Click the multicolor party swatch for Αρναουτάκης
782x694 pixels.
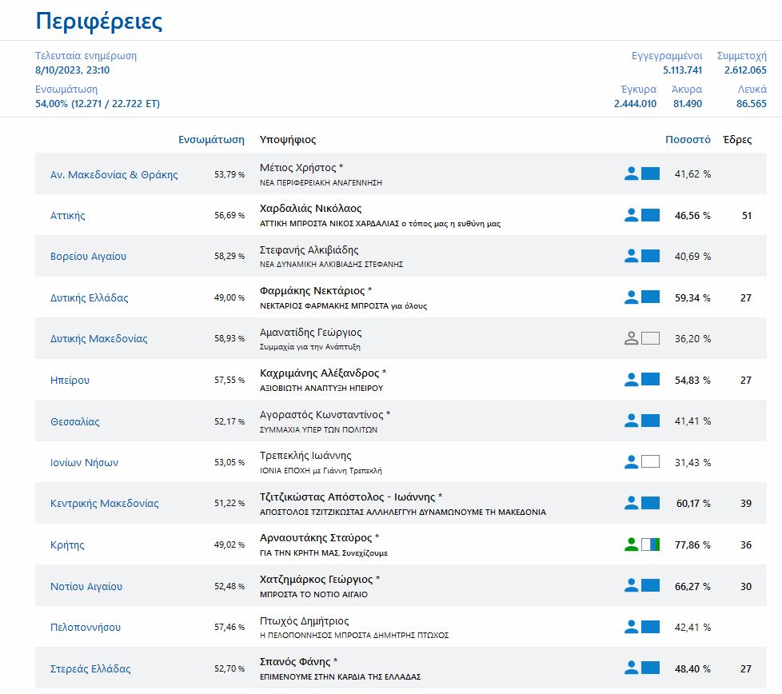tap(650, 544)
